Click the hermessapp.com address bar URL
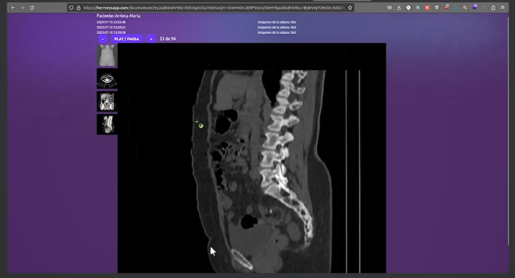 point(214,8)
